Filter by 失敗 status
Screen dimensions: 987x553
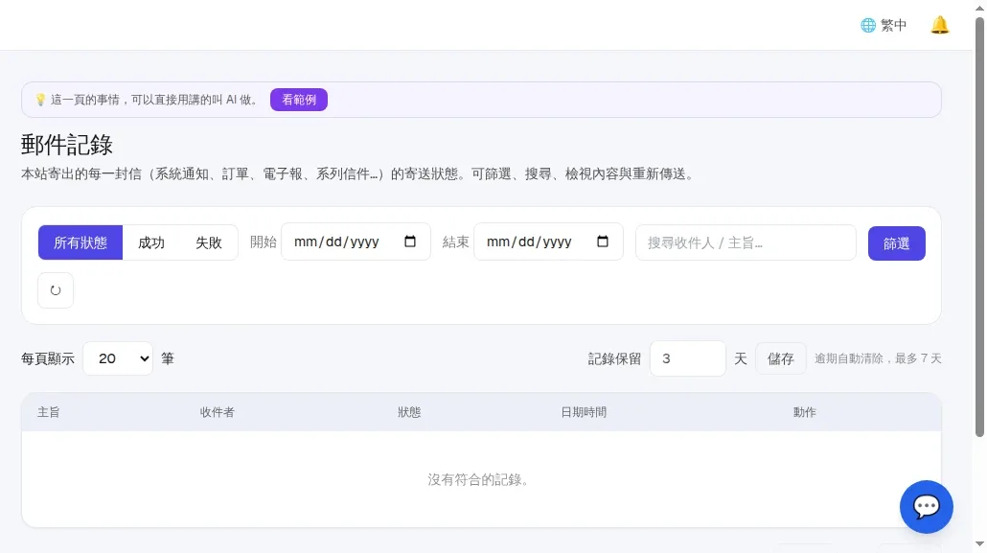(208, 242)
